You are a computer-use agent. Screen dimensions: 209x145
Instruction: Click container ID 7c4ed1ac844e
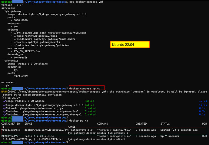coord(11,130)
